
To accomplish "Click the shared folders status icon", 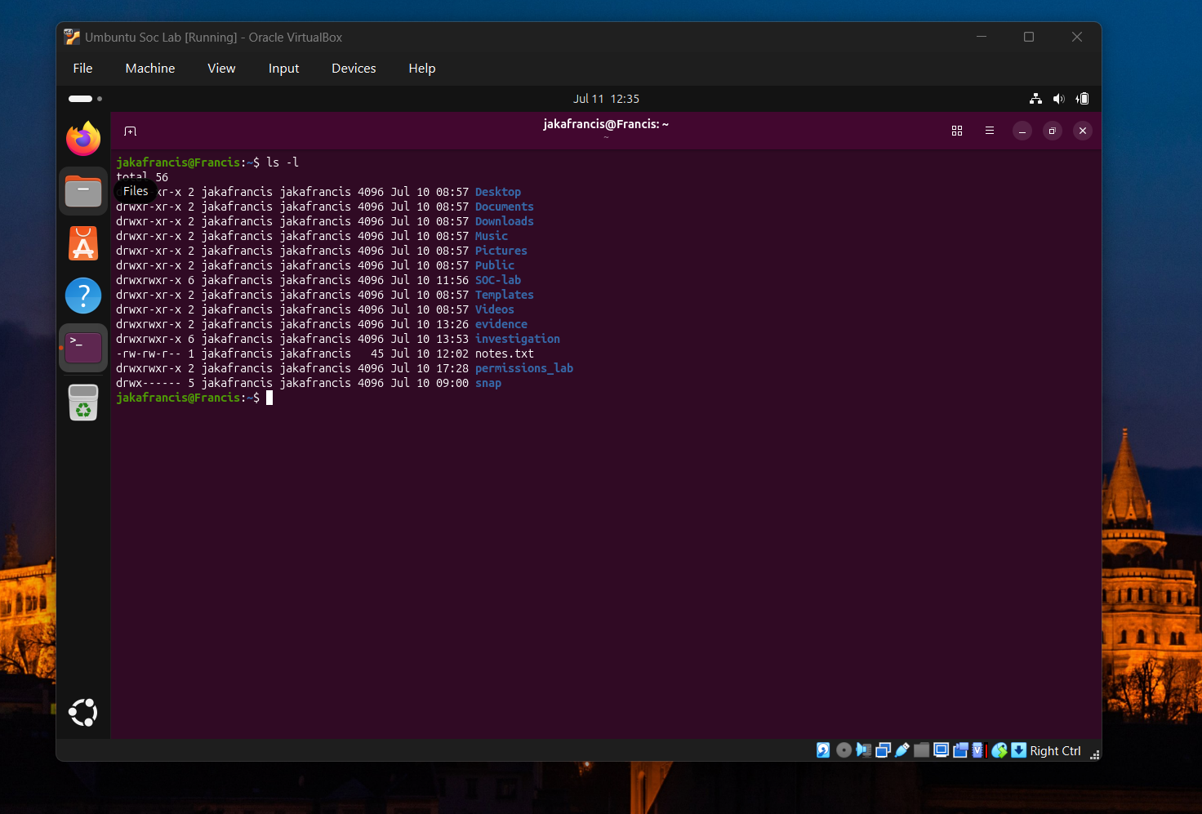I will [922, 750].
